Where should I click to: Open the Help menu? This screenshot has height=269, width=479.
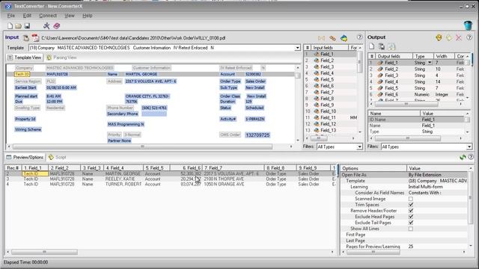click(88, 16)
